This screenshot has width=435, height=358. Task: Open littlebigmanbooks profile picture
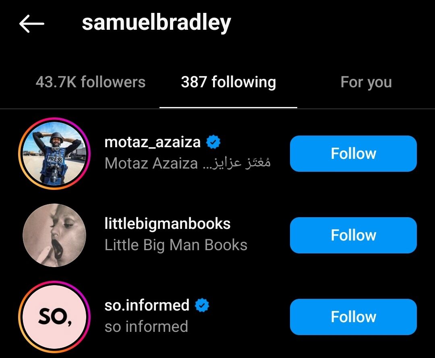tap(54, 235)
